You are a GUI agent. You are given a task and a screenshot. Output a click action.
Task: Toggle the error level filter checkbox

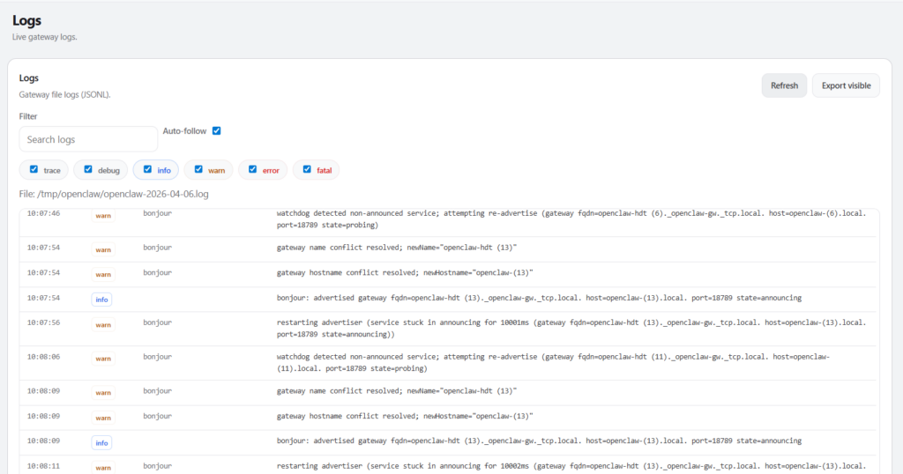253,169
